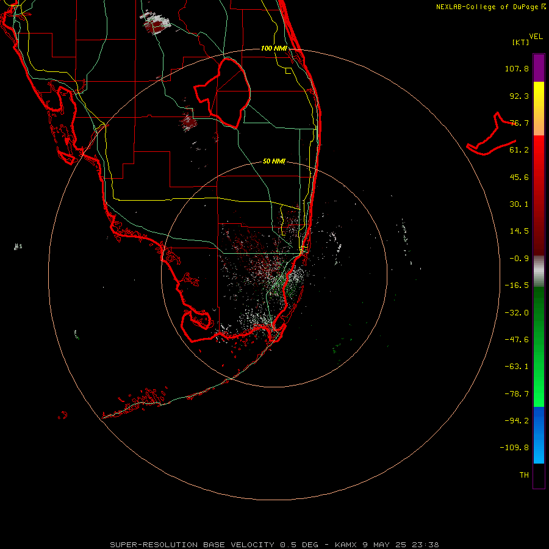Select the -16.5 velocity scale value
Screen dimensions: 549x549
(x=517, y=285)
